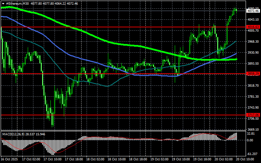Click the 3669.10 price axis value
The width and height of the screenshot is (261, 163).
click(x=253, y=129)
